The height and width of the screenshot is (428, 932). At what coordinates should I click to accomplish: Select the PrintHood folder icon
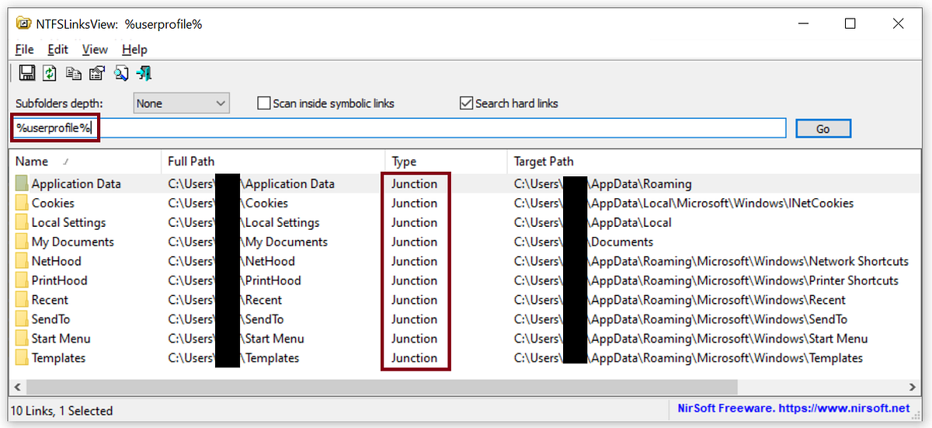coord(22,281)
